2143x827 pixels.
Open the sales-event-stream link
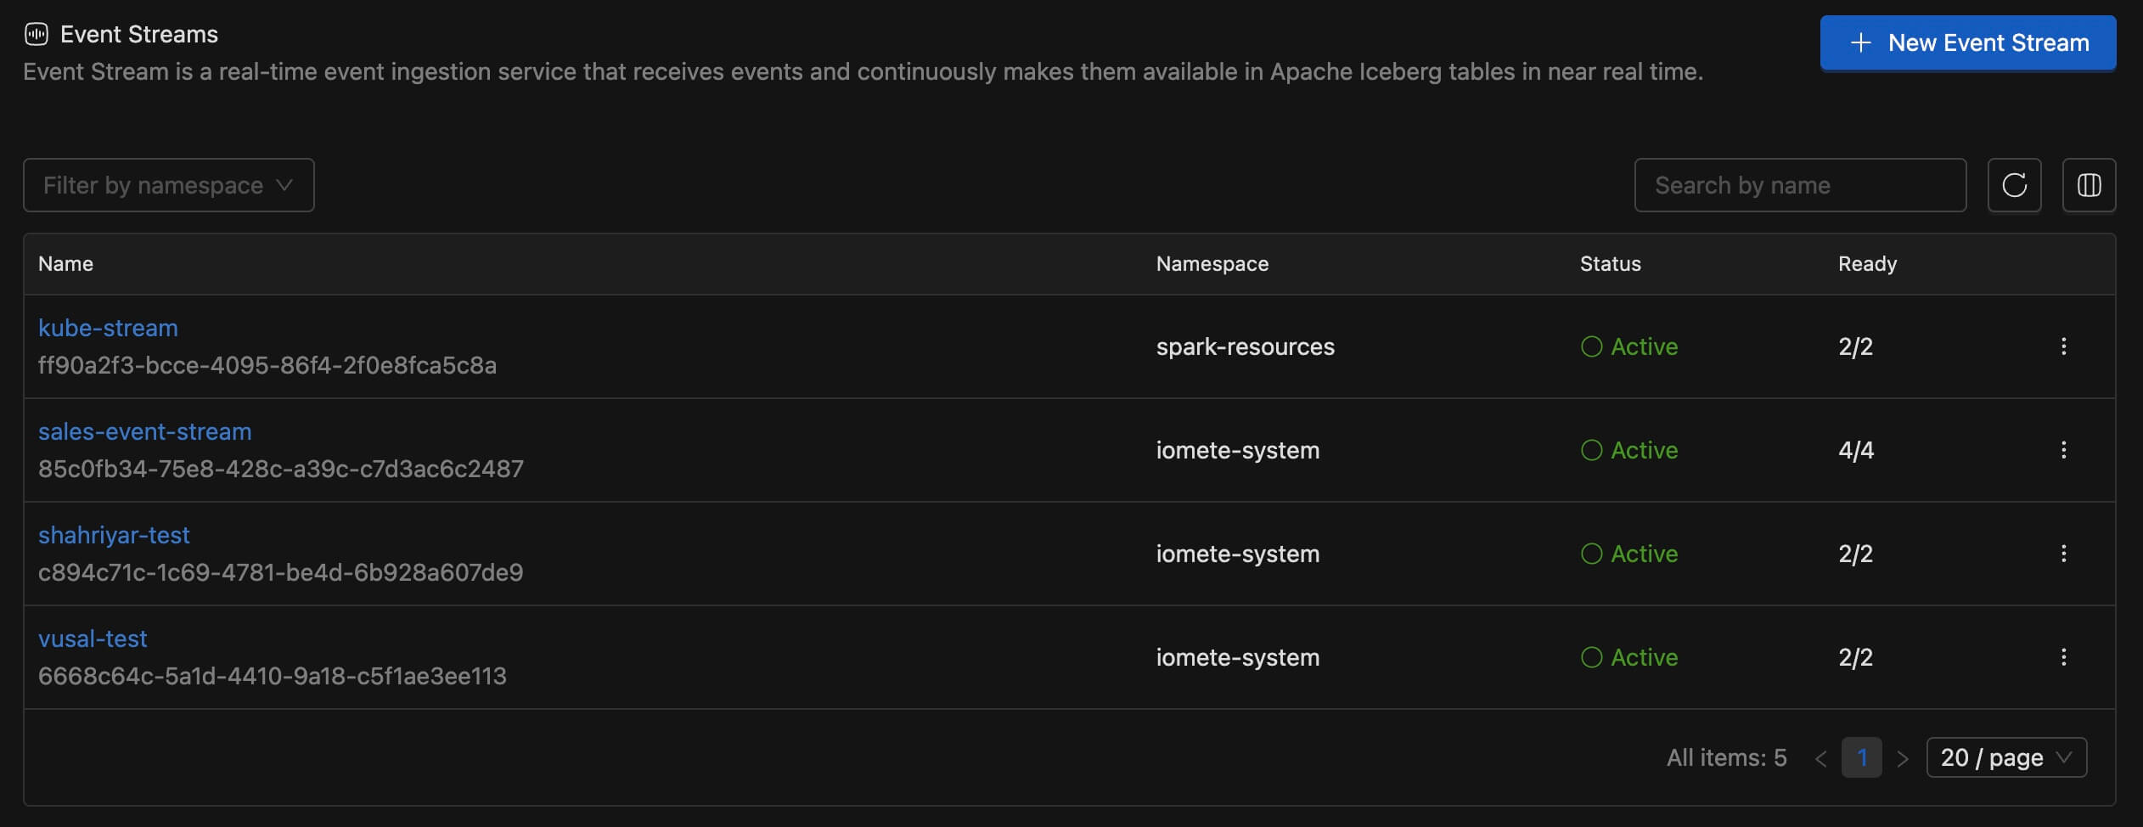coord(144,431)
